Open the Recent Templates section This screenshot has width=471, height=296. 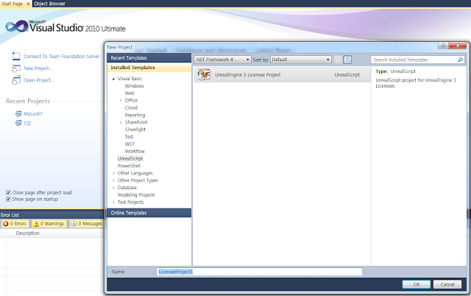(149, 57)
